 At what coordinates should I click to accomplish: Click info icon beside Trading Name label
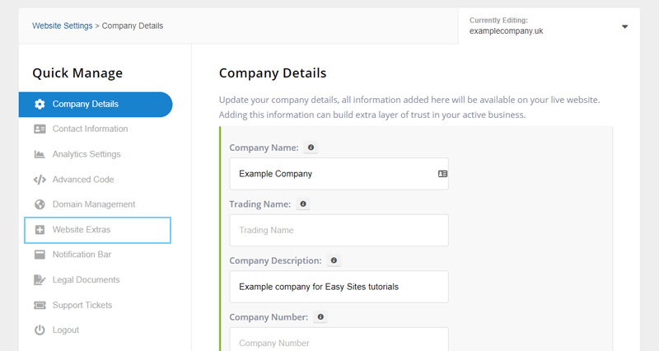click(303, 204)
